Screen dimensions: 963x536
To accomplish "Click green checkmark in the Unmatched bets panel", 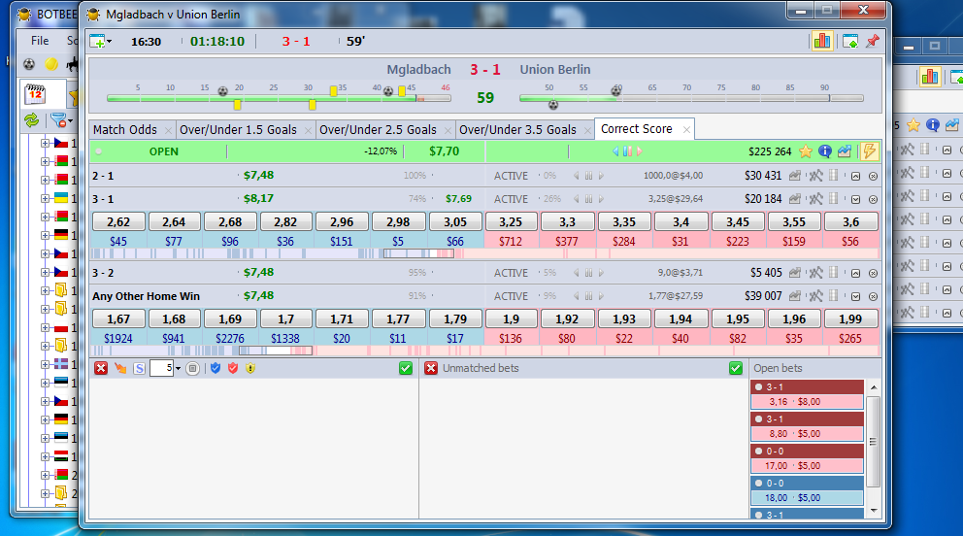I will [736, 368].
